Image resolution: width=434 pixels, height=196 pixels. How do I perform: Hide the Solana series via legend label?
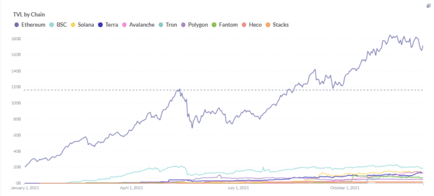click(x=85, y=24)
